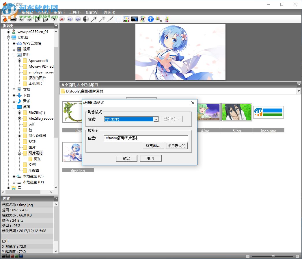Click the diagonal line tool icon
Screen dimensions: 302x259
click(x=110, y=19)
